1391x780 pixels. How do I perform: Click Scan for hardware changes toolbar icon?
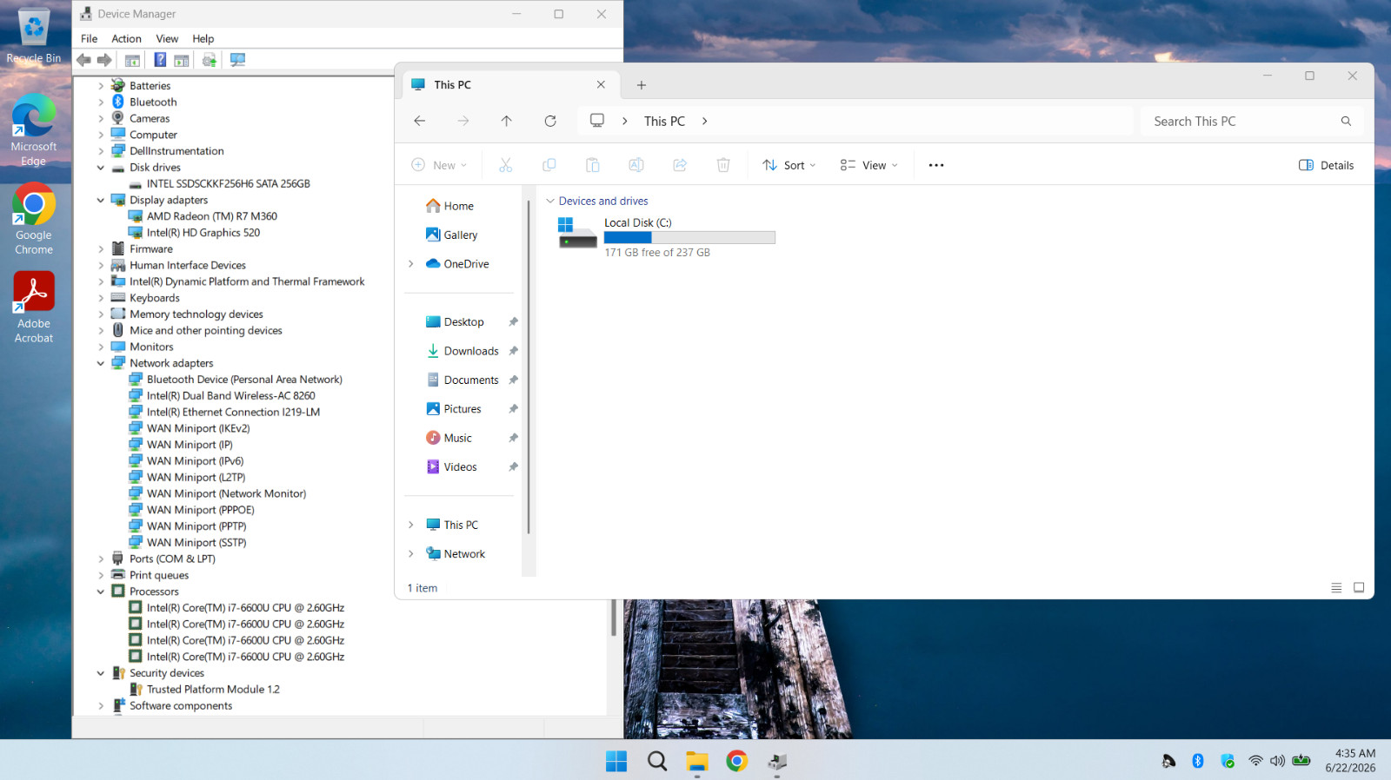[237, 60]
